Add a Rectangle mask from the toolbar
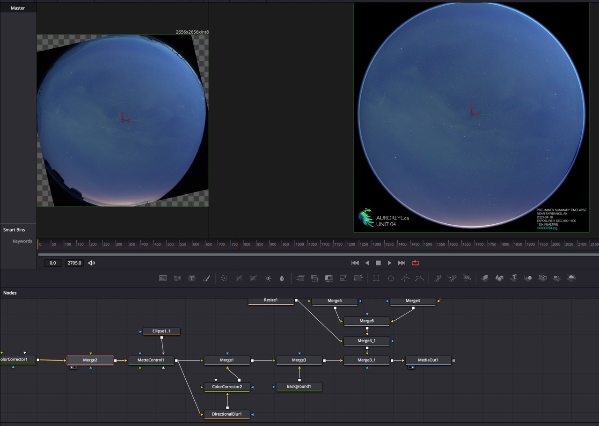This screenshot has width=599, height=426. [x=376, y=278]
